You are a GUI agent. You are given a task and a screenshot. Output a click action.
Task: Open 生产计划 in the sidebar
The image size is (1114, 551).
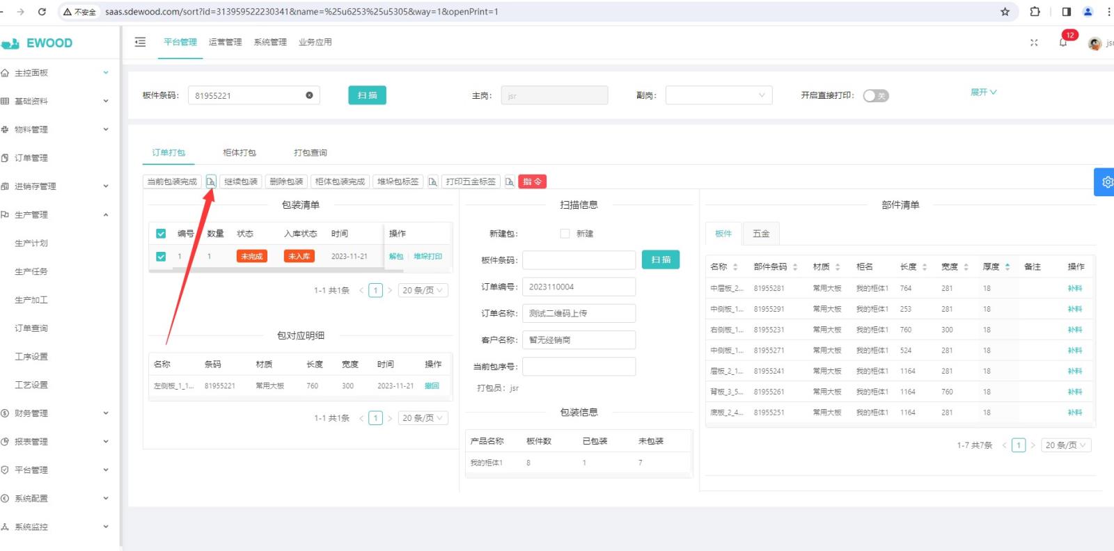31,243
